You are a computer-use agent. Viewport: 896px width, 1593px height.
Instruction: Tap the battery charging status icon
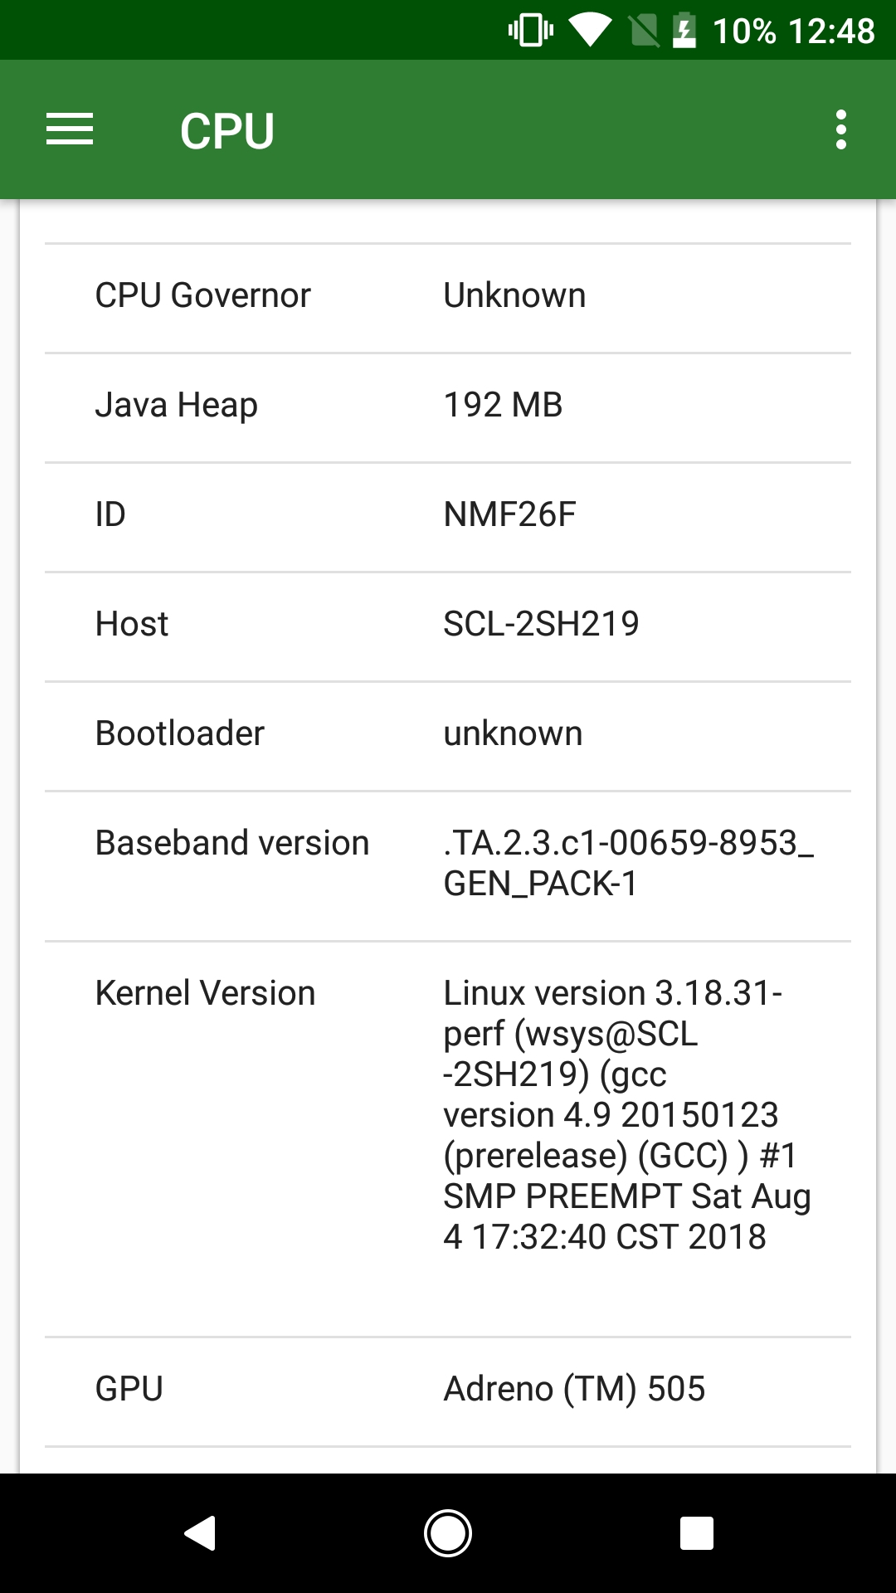(x=684, y=31)
